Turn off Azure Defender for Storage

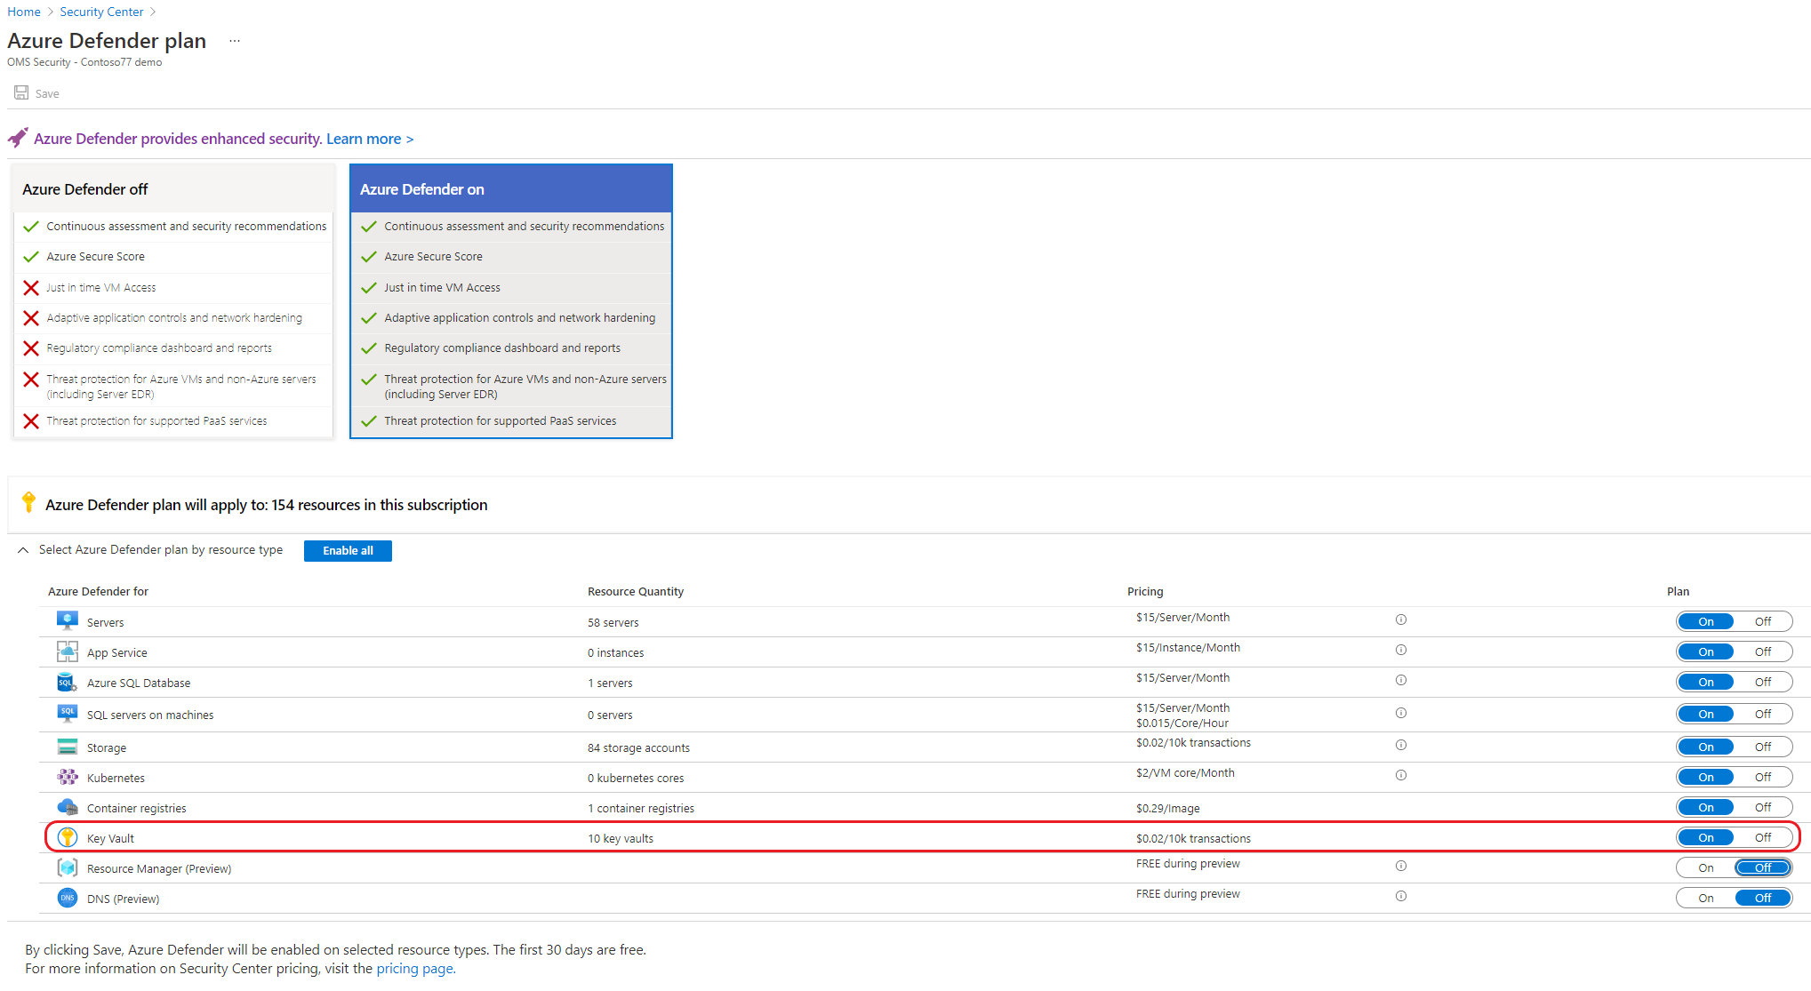click(x=1763, y=746)
